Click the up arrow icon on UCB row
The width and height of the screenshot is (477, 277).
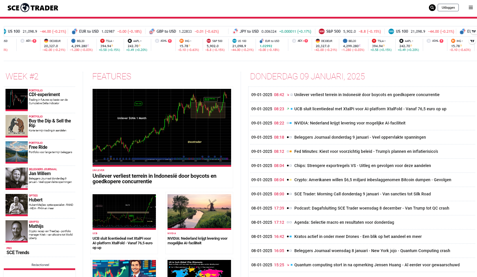(288, 109)
